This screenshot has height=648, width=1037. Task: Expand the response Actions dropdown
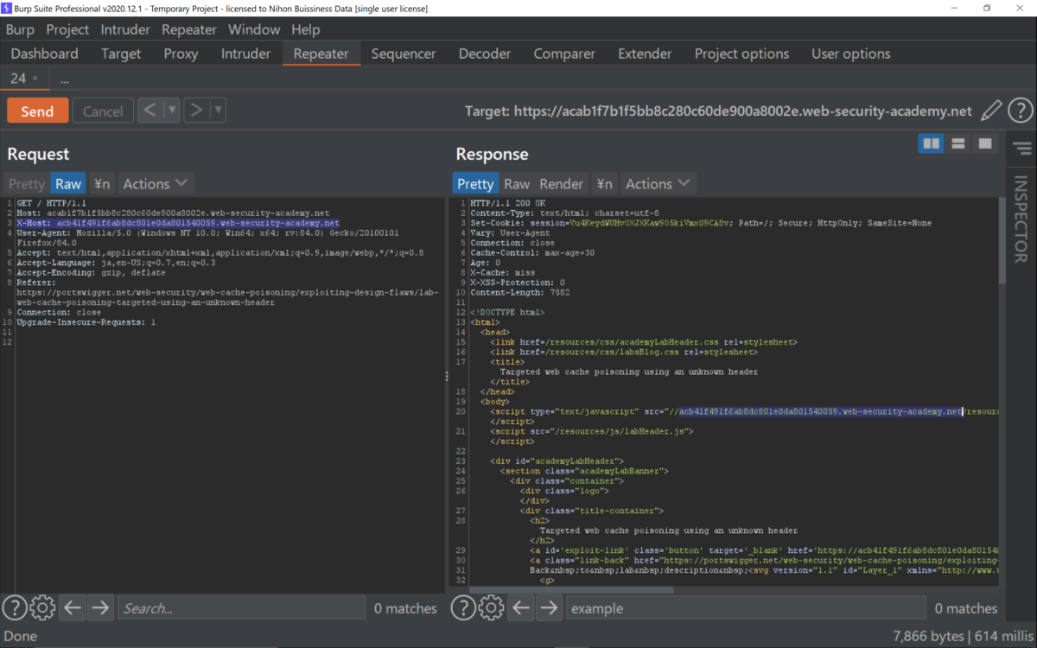point(658,183)
